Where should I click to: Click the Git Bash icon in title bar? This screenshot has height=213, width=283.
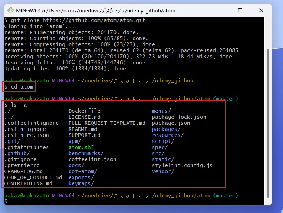point(11,10)
